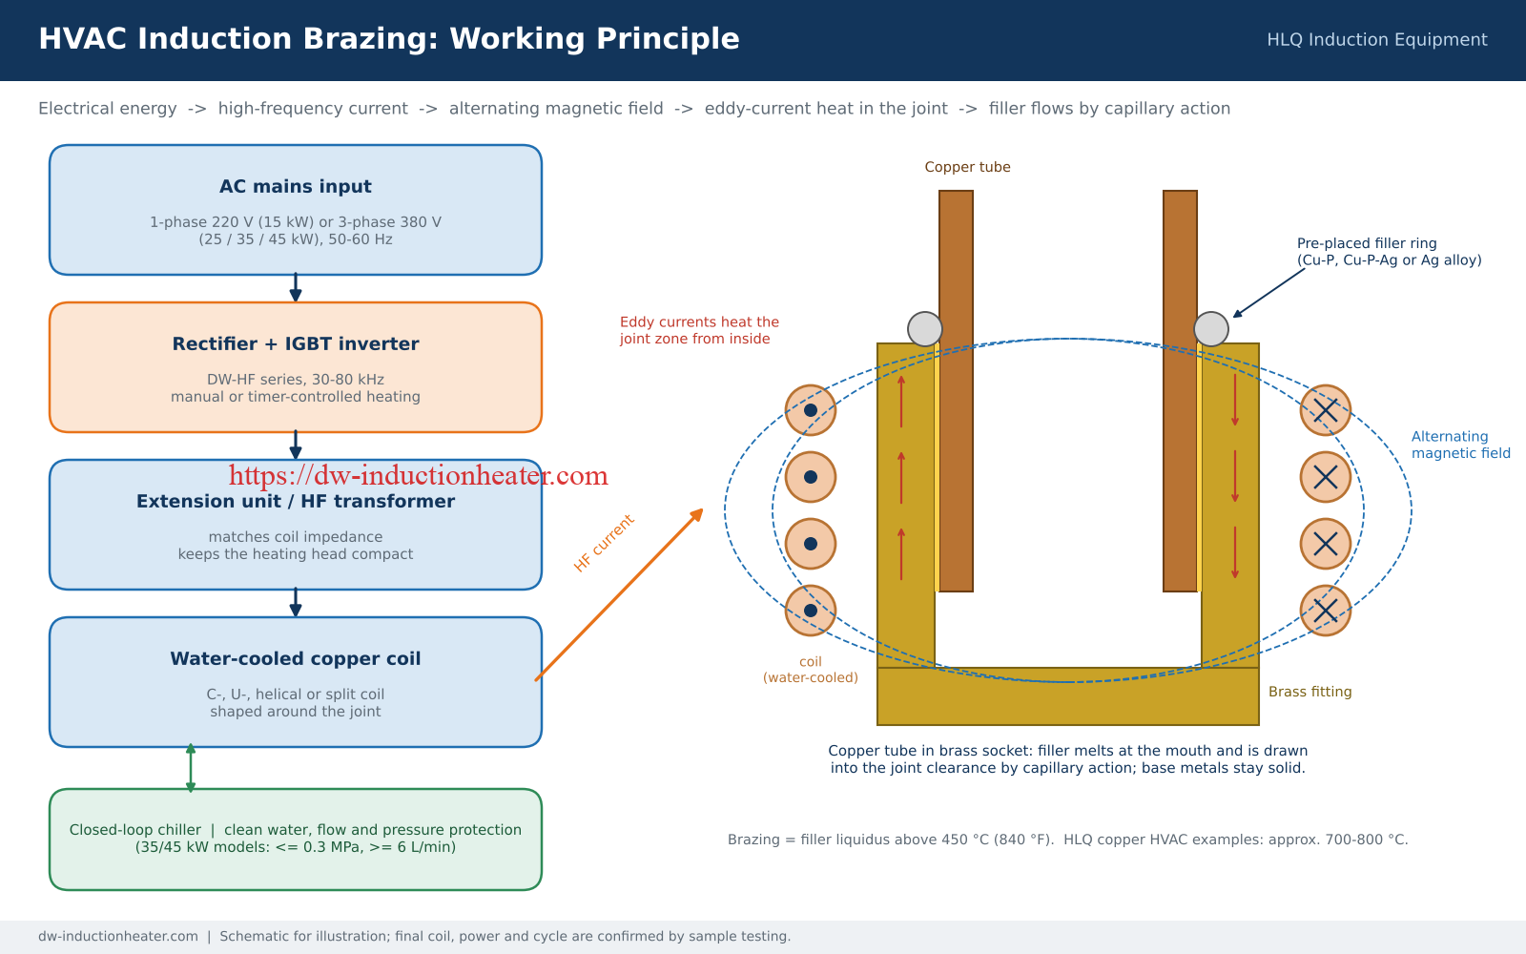Click the 'coil (water-cooled)' label
1526x954 pixels.
(811, 670)
